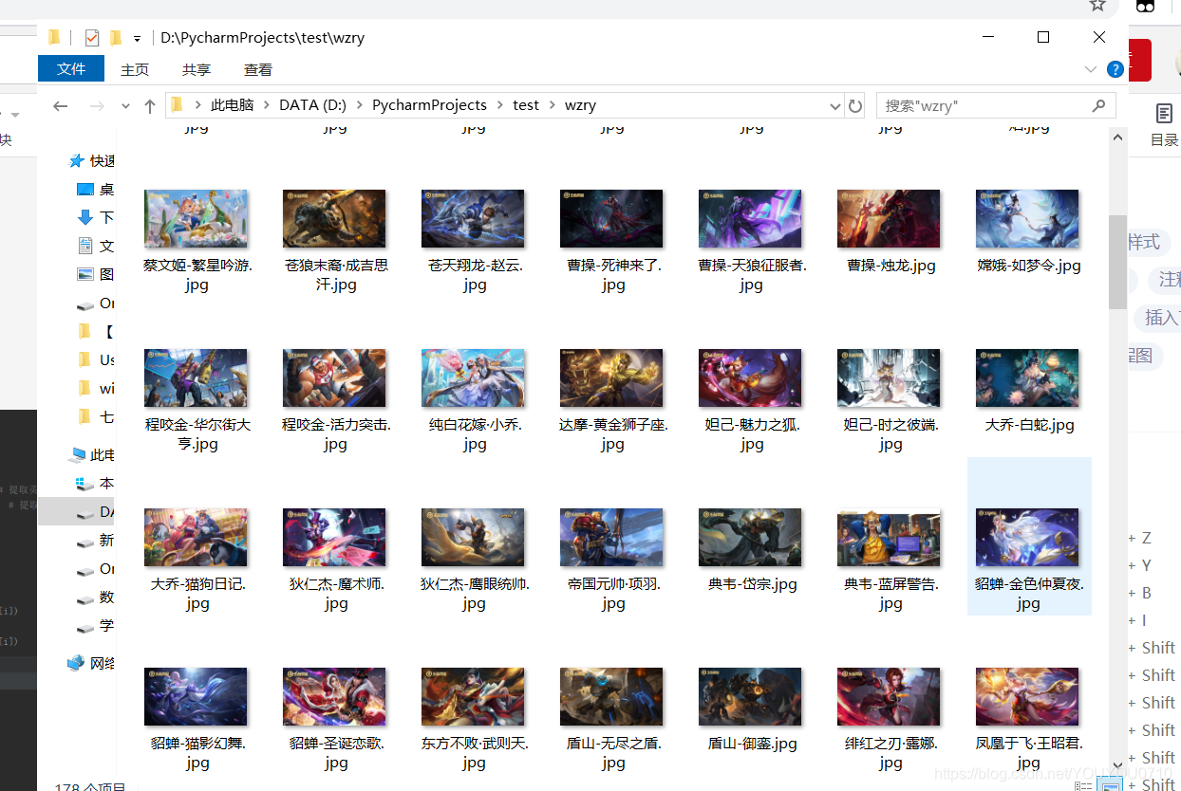Viewport: 1181px width, 791px height.
Task: Select 绯红之刃·露娜.jpg thumbnail
Action: 889,697
